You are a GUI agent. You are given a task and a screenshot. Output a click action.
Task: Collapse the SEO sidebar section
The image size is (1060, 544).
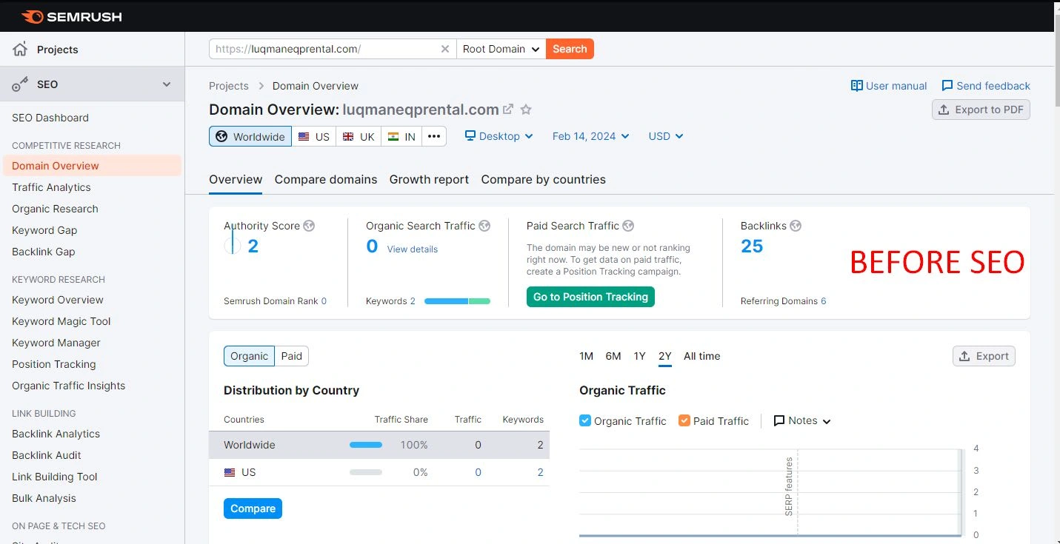pos(167,84)
